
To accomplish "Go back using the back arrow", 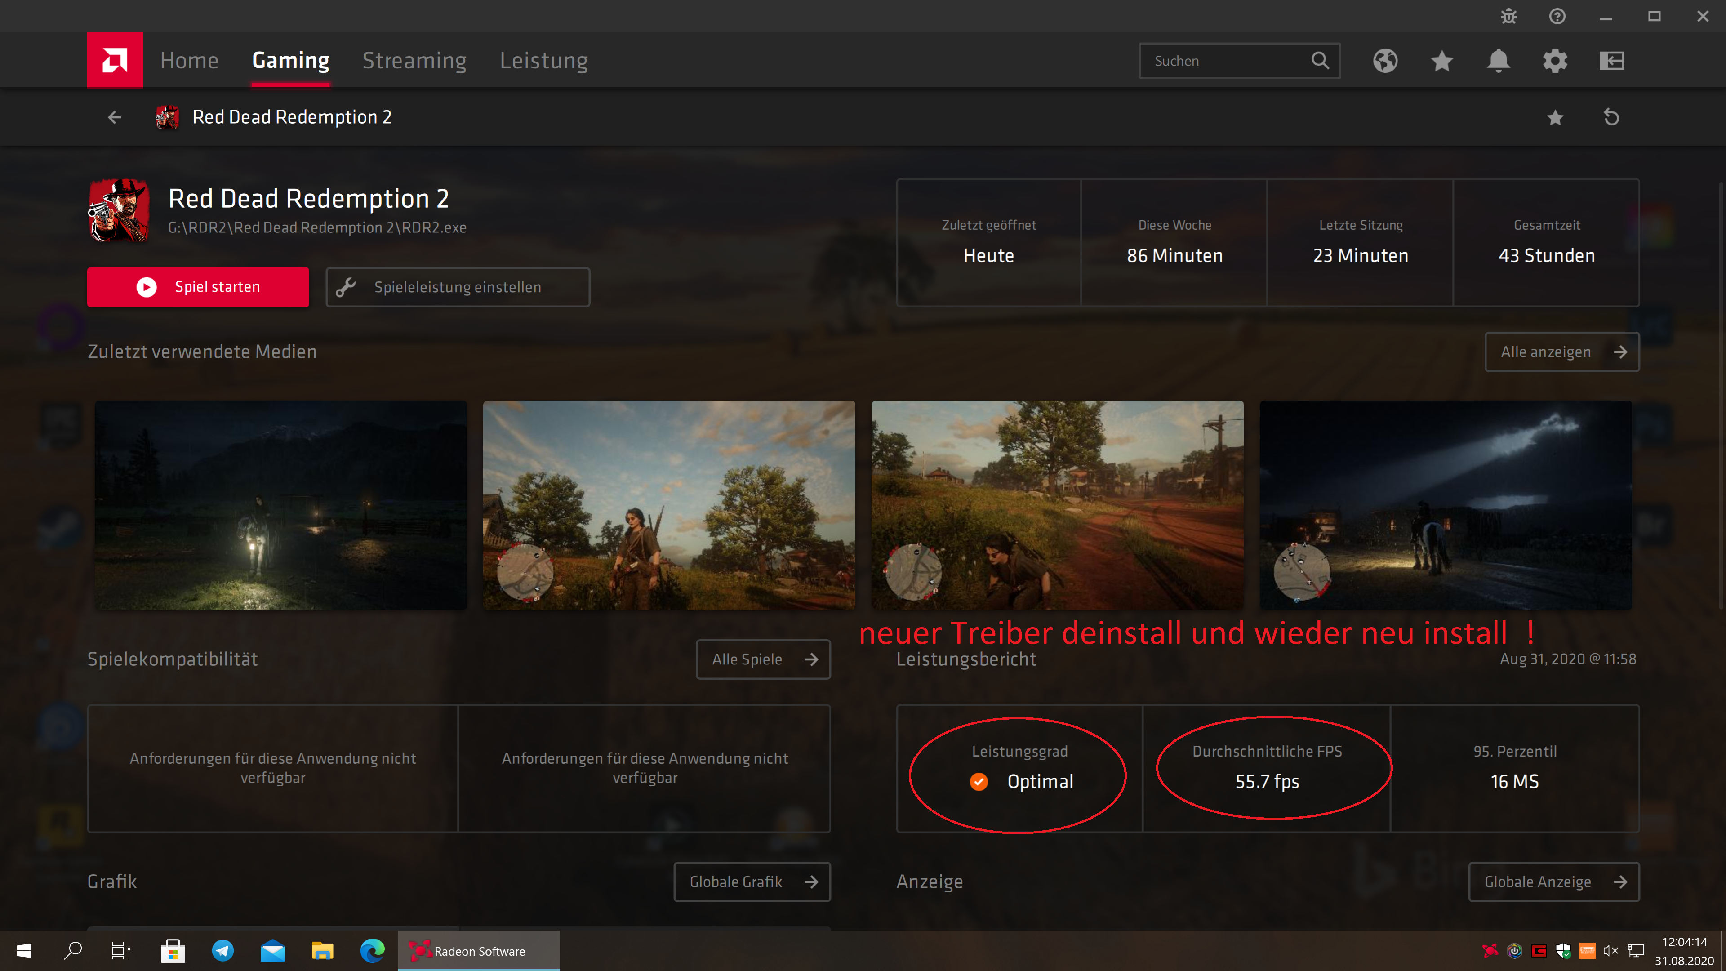I will tap(115, 117).
